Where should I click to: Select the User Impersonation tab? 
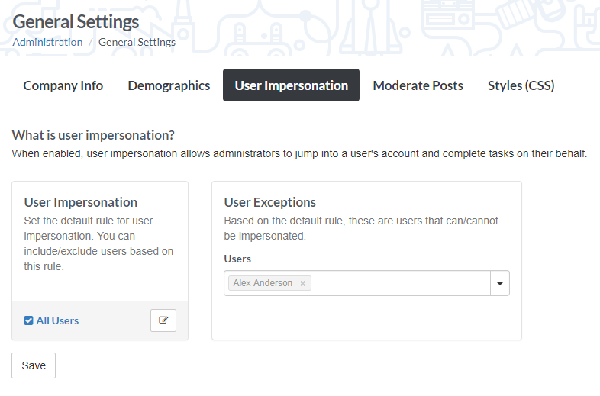point(291,85)
